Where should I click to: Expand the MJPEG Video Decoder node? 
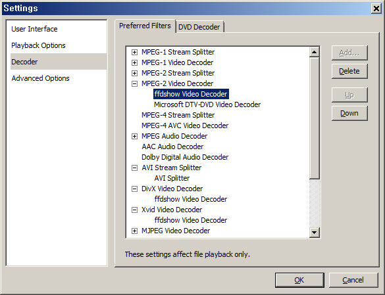point(134,231)
